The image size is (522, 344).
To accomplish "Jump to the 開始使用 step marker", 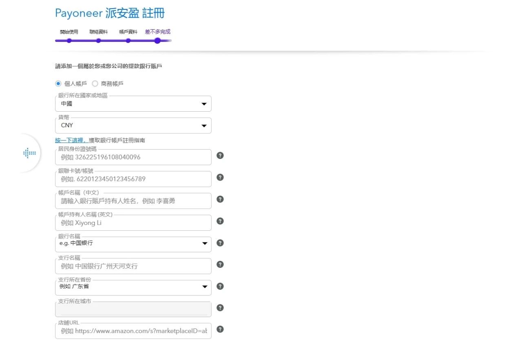I will 69,41.
